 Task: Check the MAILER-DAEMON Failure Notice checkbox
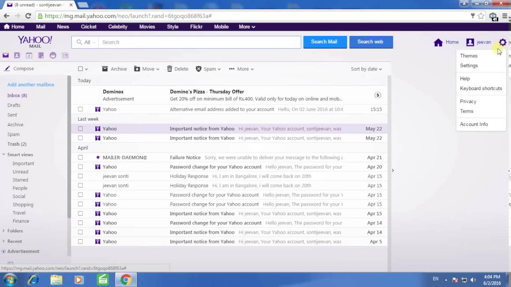(x=80, y=157)
